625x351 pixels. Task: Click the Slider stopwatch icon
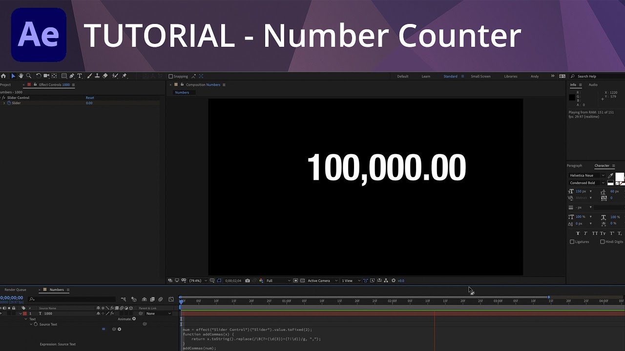(x=9, y=103)
